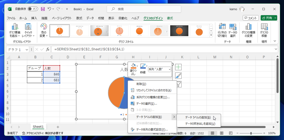The width and height of the screenshot is (284, 140).
Task: Click the fx insert function icon
Action: coord(47,49)
